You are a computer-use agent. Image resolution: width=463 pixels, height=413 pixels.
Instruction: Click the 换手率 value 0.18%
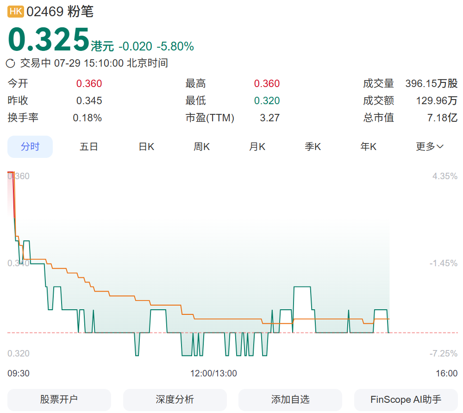[88, 118]
